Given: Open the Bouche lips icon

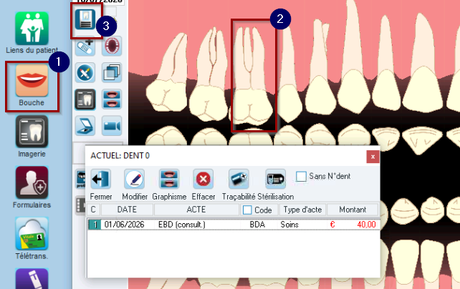Looking at the screenshot, I should (32, 80).
